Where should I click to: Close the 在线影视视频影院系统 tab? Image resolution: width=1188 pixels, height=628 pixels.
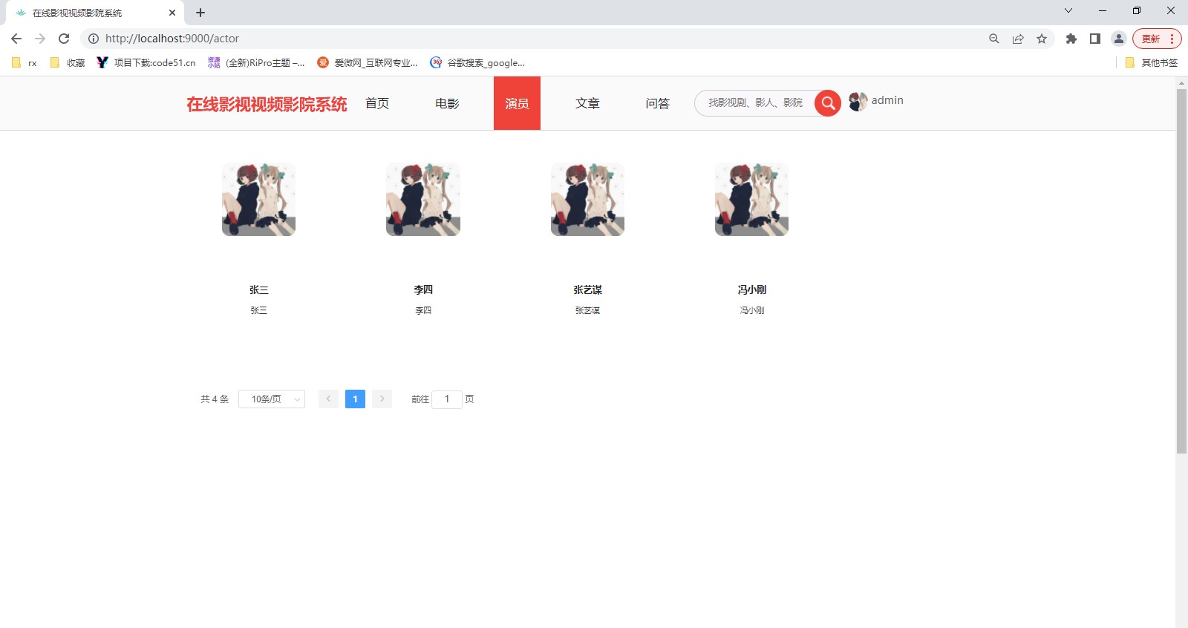pos(172,13)
